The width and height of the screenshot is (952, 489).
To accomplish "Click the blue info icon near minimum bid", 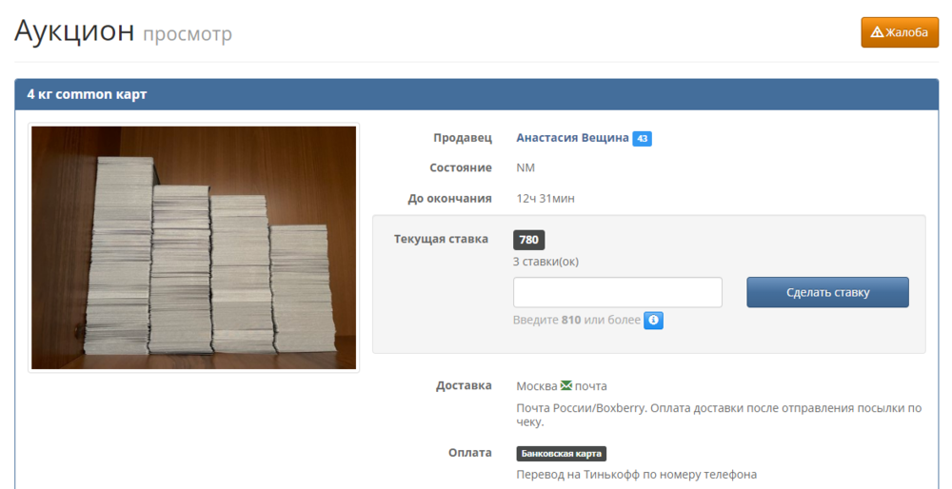I will [653, 321].
